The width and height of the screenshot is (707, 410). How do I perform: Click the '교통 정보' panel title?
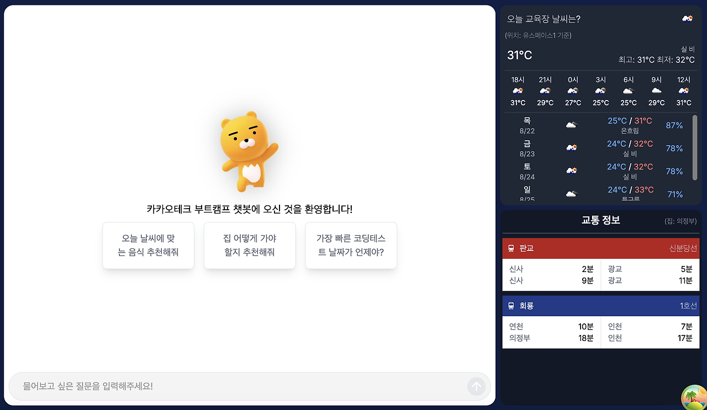click(601, 220)
